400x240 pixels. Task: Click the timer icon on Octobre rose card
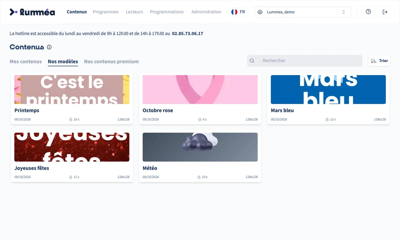[x=200, y=120]
